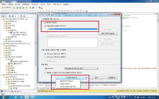Collapse the 복제 folder under First server
Screen dimensions: 159x99
click(4, 28)
